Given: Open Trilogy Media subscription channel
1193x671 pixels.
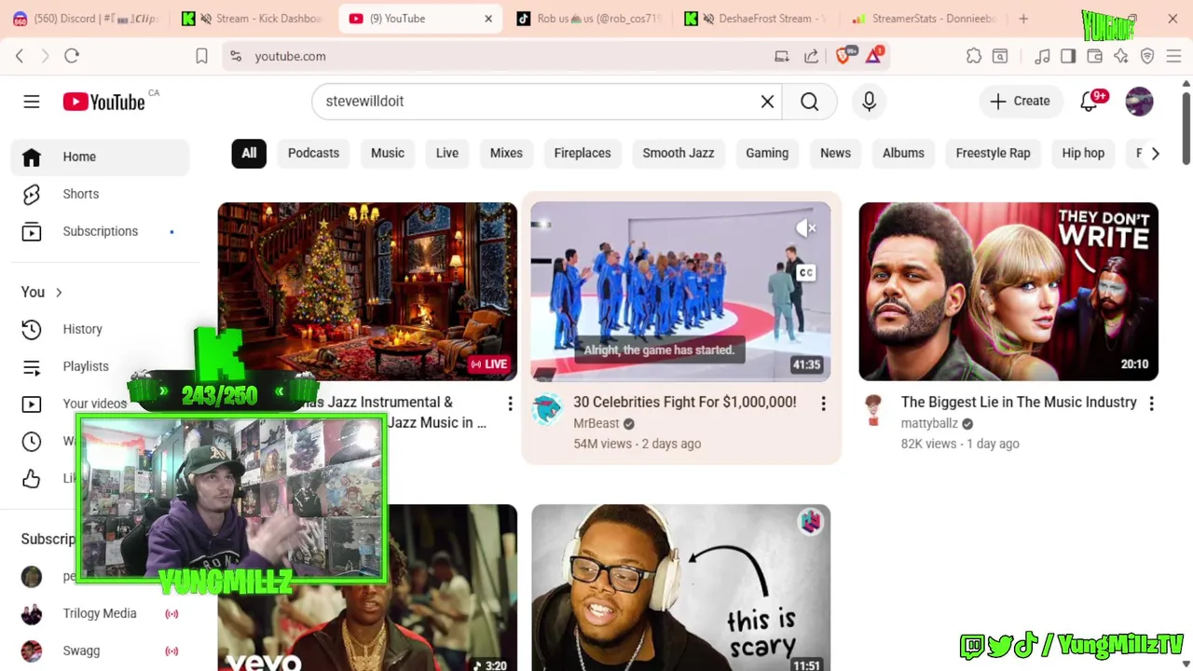Looking at the screenshot, I should (x=101, y=613).
